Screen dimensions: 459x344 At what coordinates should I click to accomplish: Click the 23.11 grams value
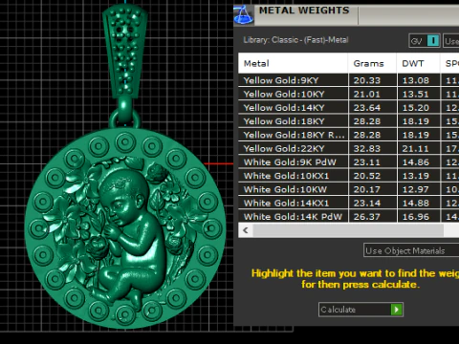[x=367, y=162]
